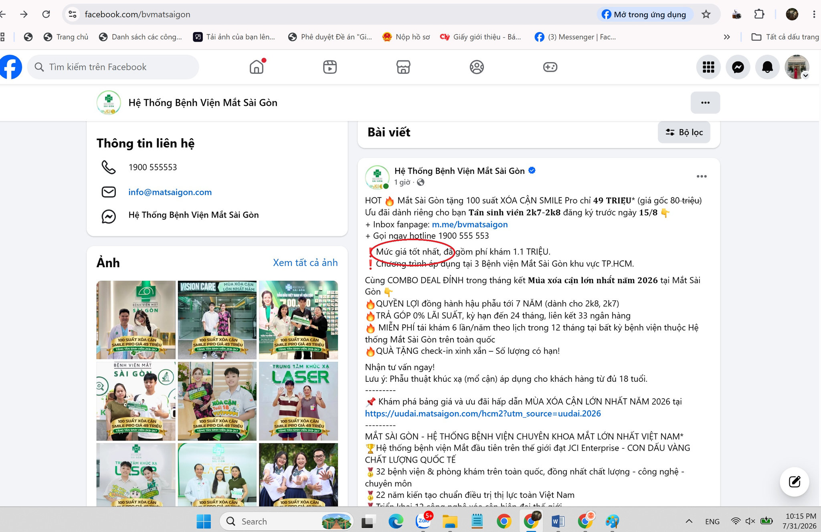Click the phone icon in contact info
The image size is (821, 532).
[109, 167]
